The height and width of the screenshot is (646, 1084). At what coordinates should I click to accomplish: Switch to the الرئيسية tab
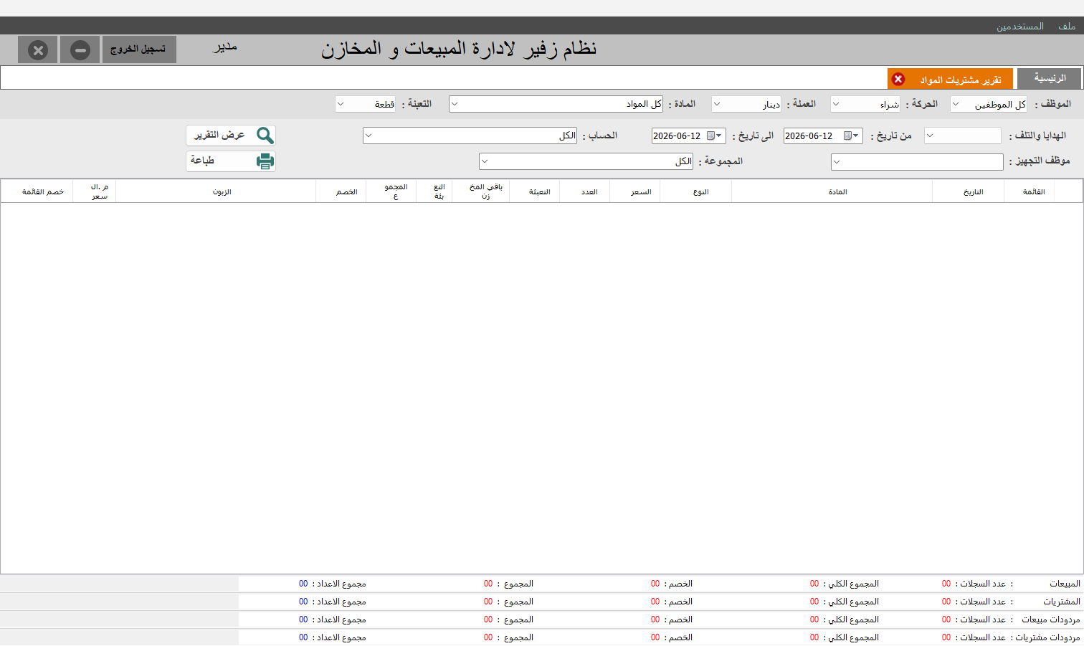(1050, 78)
